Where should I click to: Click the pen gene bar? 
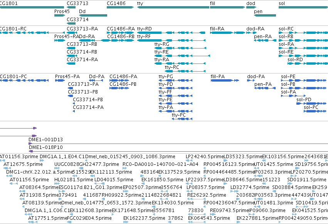click(x=265, y=15)
